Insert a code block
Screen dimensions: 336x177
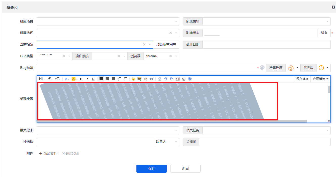coord(146,79)
